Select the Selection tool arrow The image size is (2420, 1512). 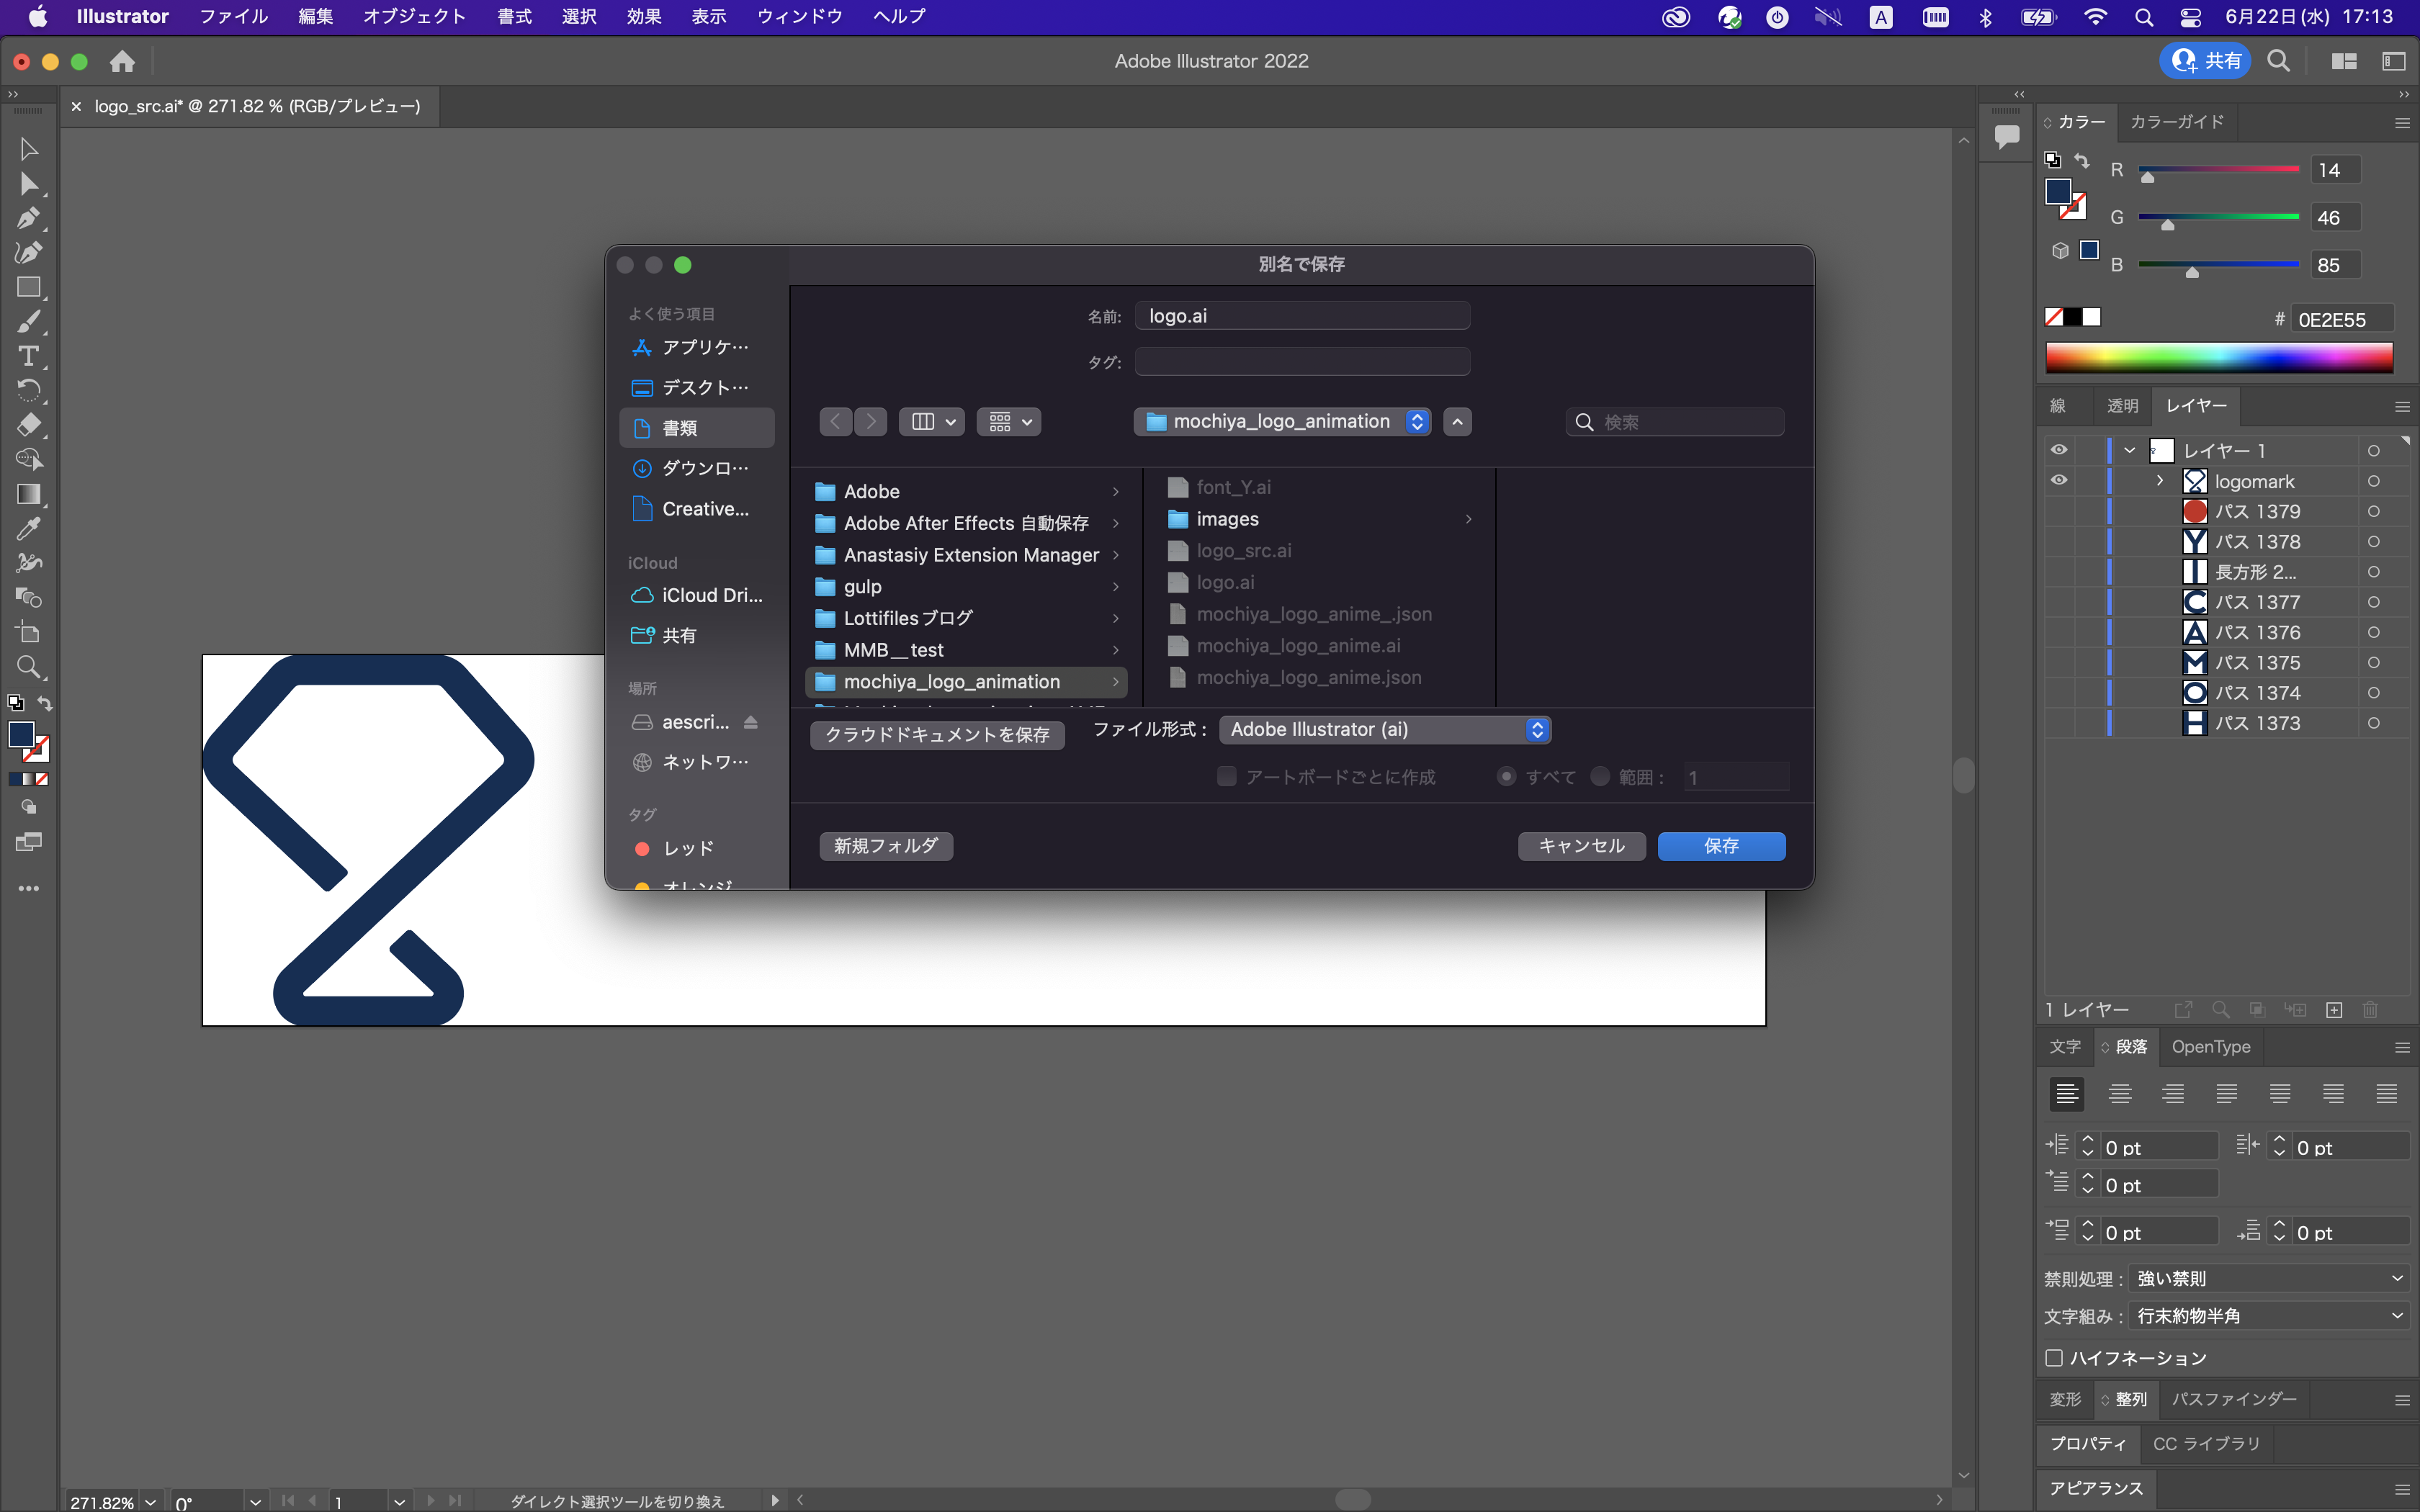(x=28, y=149)
